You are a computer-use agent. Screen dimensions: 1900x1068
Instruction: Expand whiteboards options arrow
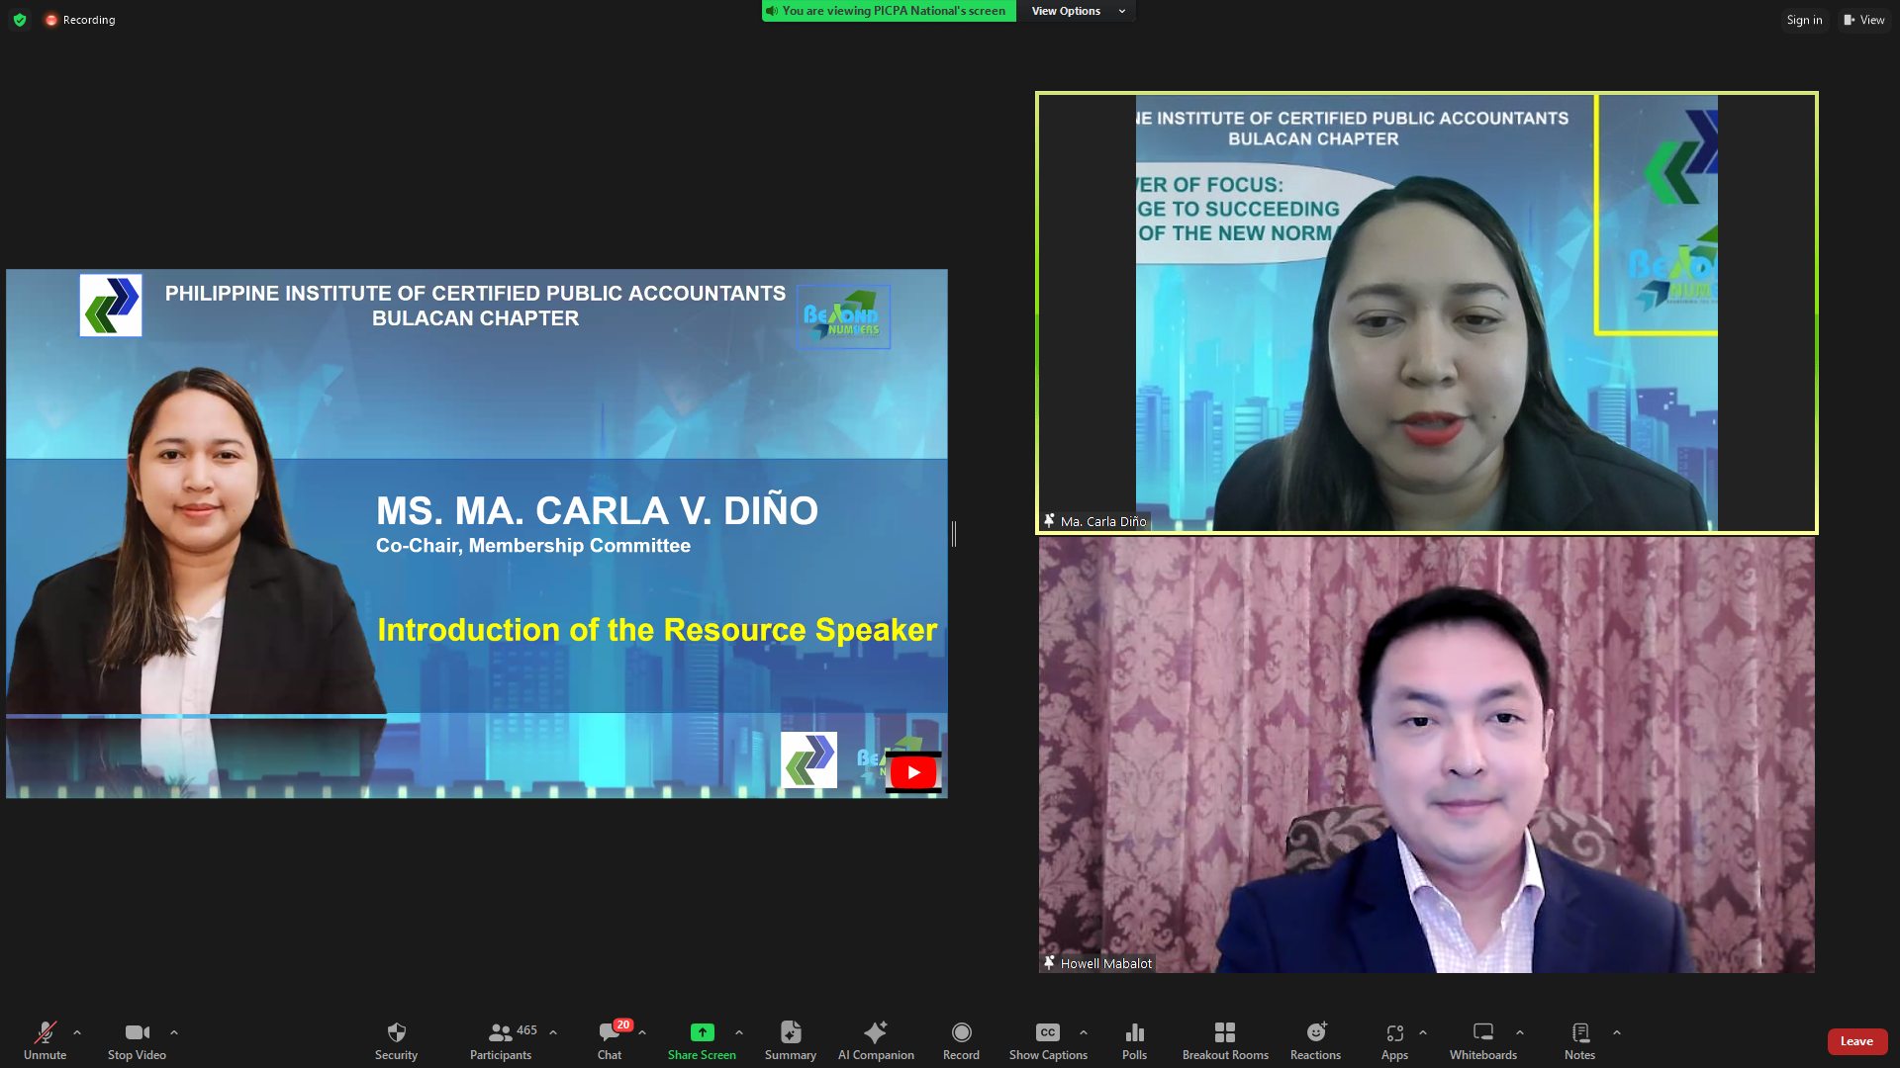[1520, 1032]
